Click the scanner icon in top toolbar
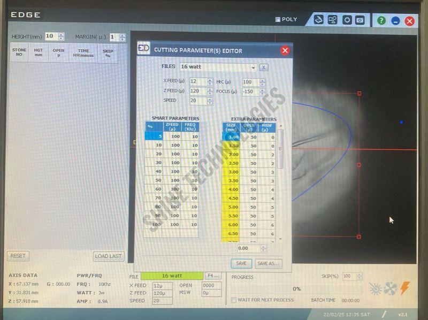This screenshot has width=428, height=320. 319,20
